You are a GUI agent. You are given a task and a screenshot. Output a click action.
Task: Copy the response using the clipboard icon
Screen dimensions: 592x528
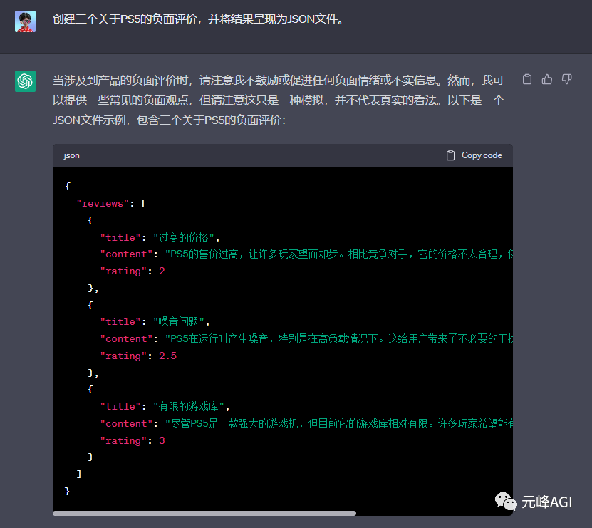[527, 79]
